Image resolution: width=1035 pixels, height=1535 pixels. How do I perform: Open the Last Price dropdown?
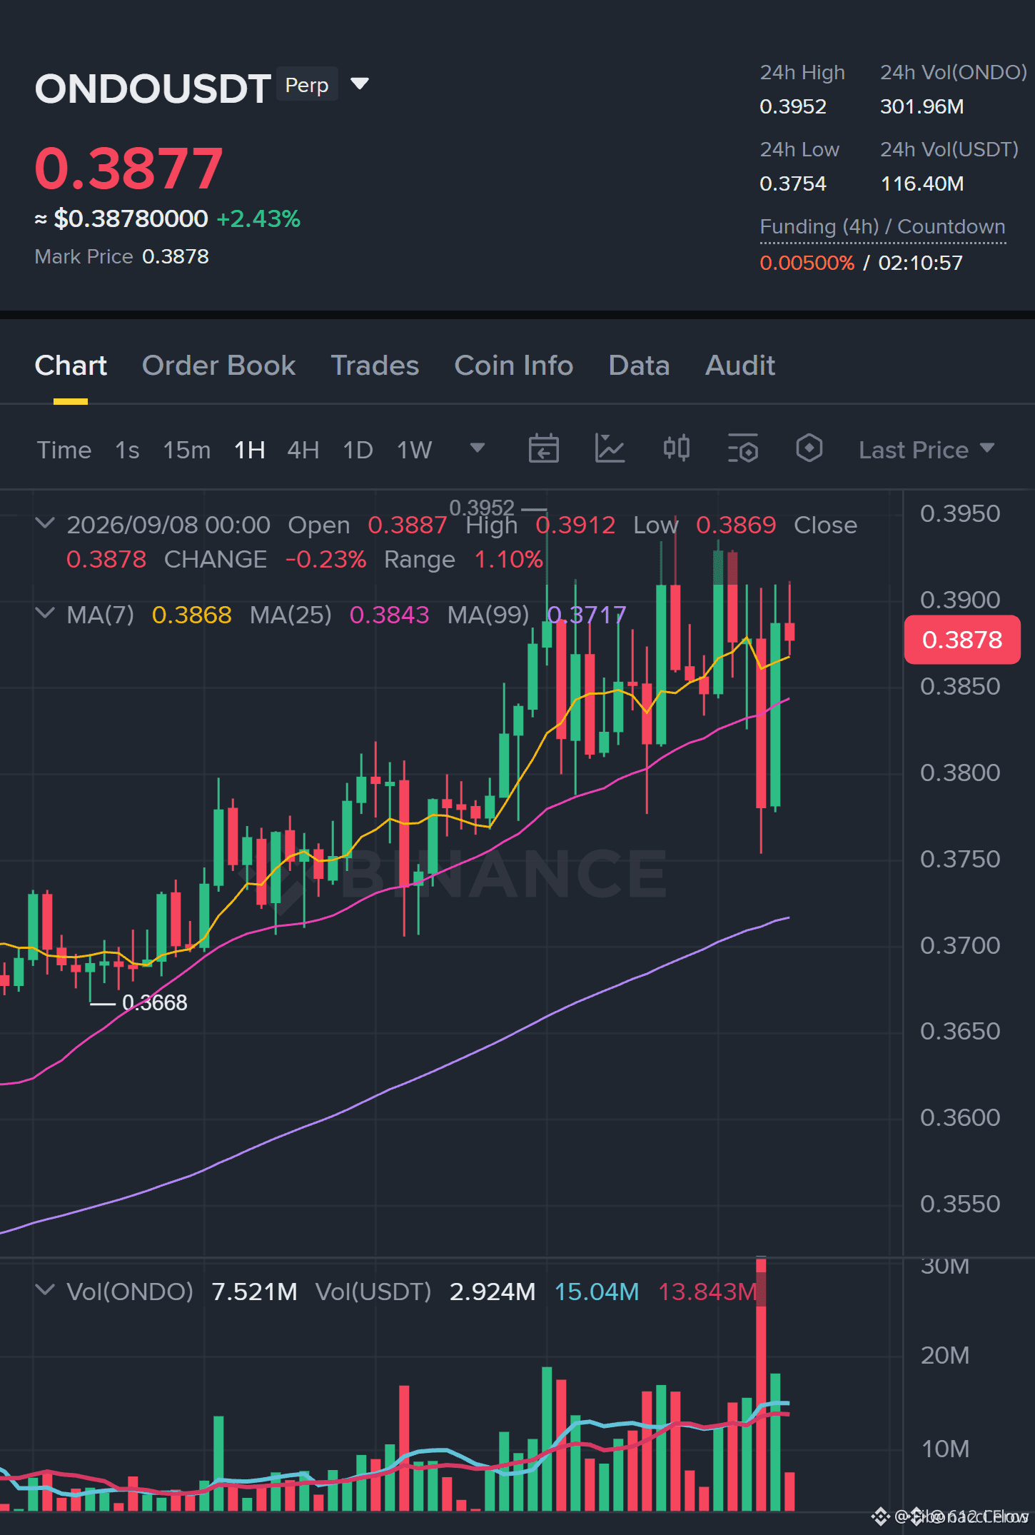point(926,450)
